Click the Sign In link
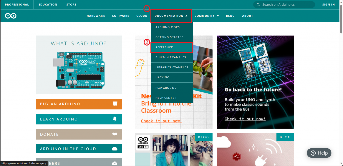Screen dimensions: 343x166 click(328, 5)
